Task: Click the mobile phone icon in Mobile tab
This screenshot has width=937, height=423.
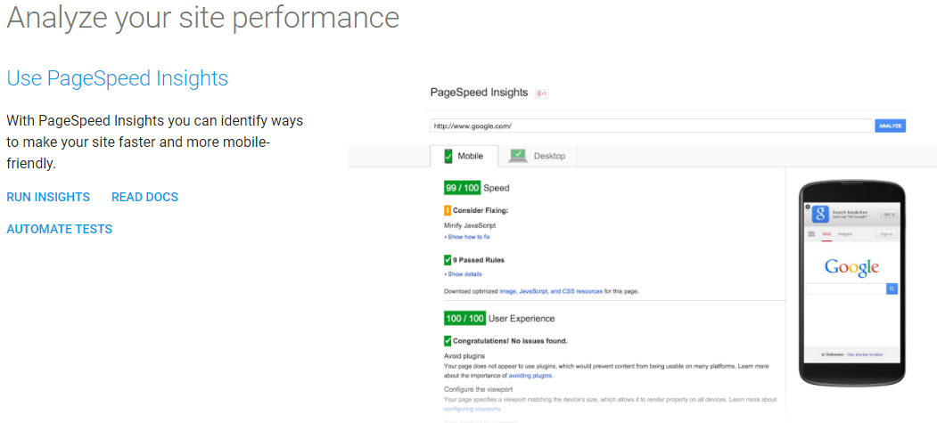Action: (x=448, y=157)
